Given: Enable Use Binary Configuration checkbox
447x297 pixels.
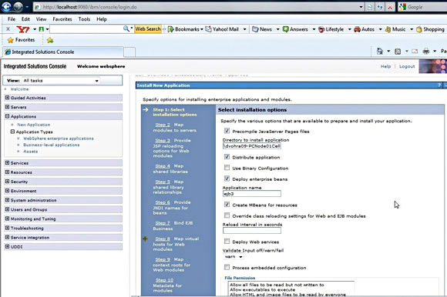Looking at the screenshot, I should pyautogui.click(x=227, y=168).
